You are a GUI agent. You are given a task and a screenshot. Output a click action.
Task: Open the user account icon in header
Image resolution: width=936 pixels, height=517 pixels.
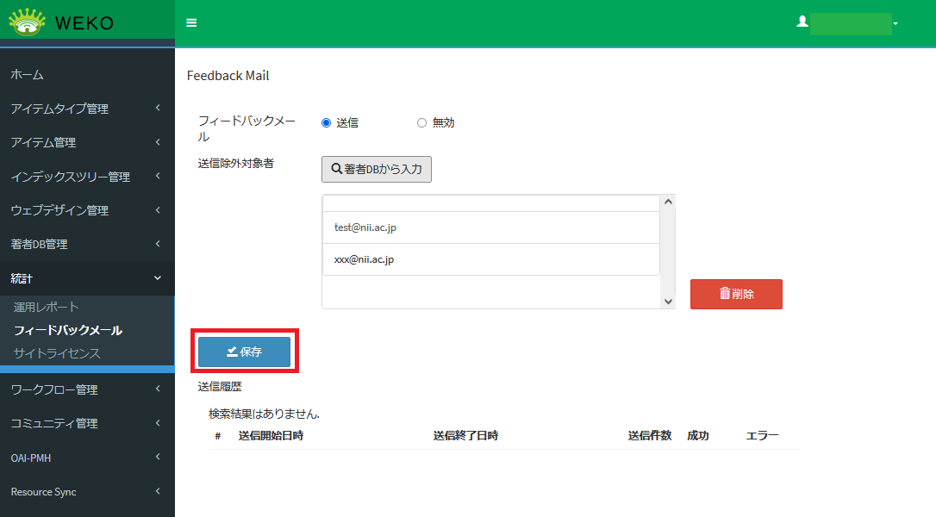(x=802, y=22)
